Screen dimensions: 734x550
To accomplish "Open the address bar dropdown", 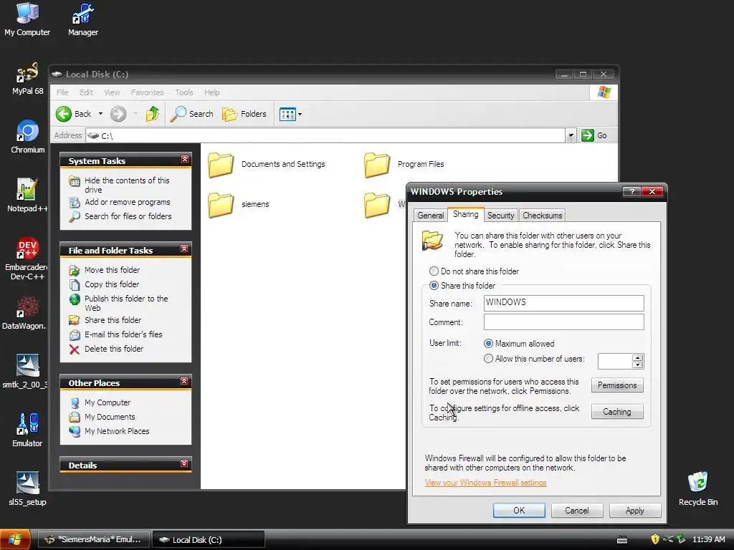I will point(571,135).
